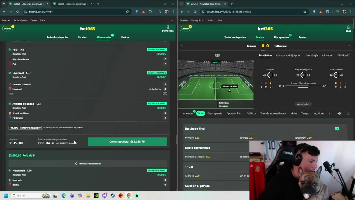Click the Reutilizar selecciones refresh icon

[76, 164]
